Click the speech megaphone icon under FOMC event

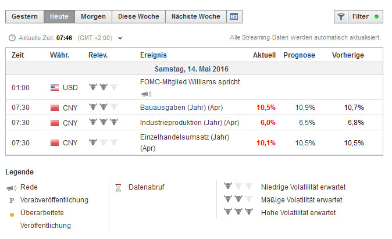pos(146,93)
